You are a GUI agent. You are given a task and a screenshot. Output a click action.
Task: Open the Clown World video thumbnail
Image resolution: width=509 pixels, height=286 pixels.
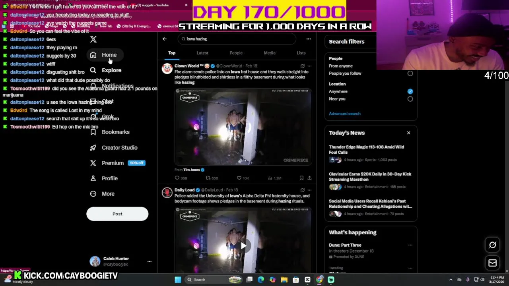[243, 127]
